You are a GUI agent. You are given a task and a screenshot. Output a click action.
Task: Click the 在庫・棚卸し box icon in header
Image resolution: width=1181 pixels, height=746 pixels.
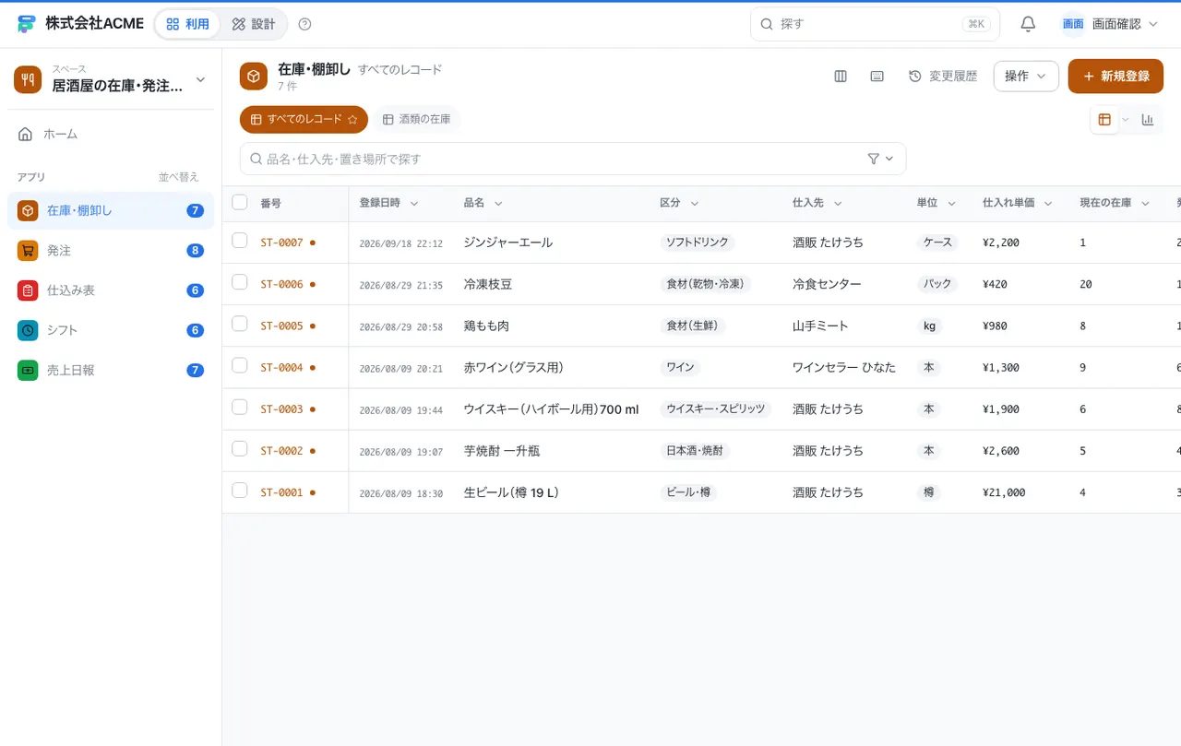pos(254,77)
